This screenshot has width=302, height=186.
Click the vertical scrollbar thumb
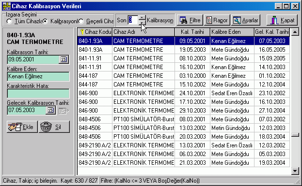295,135
